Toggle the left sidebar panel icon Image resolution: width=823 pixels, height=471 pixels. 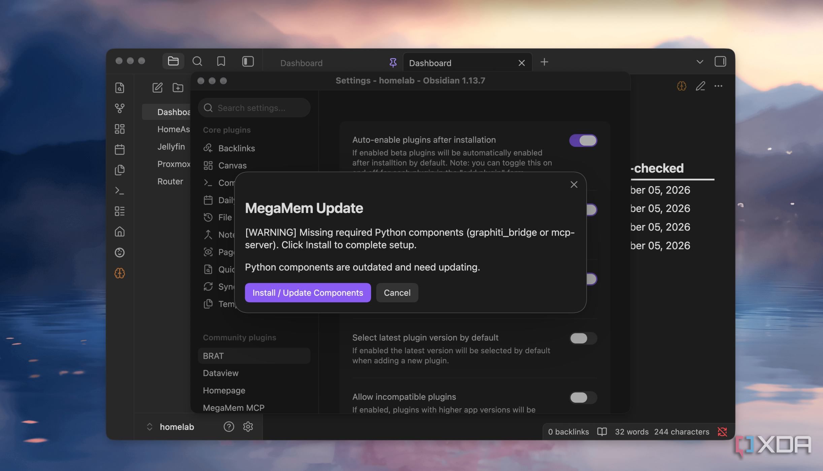pos(248,61)
